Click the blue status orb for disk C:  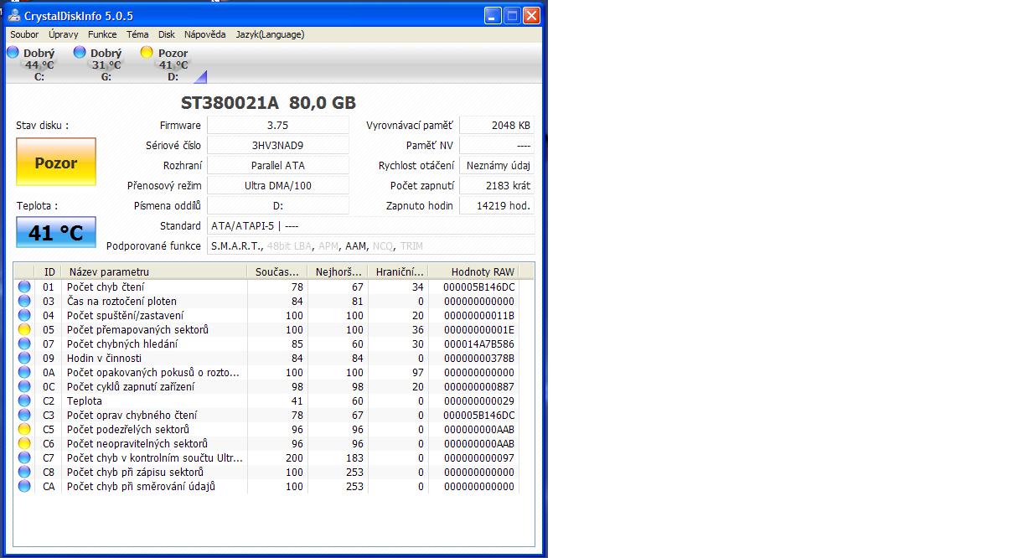pos(13,53)
